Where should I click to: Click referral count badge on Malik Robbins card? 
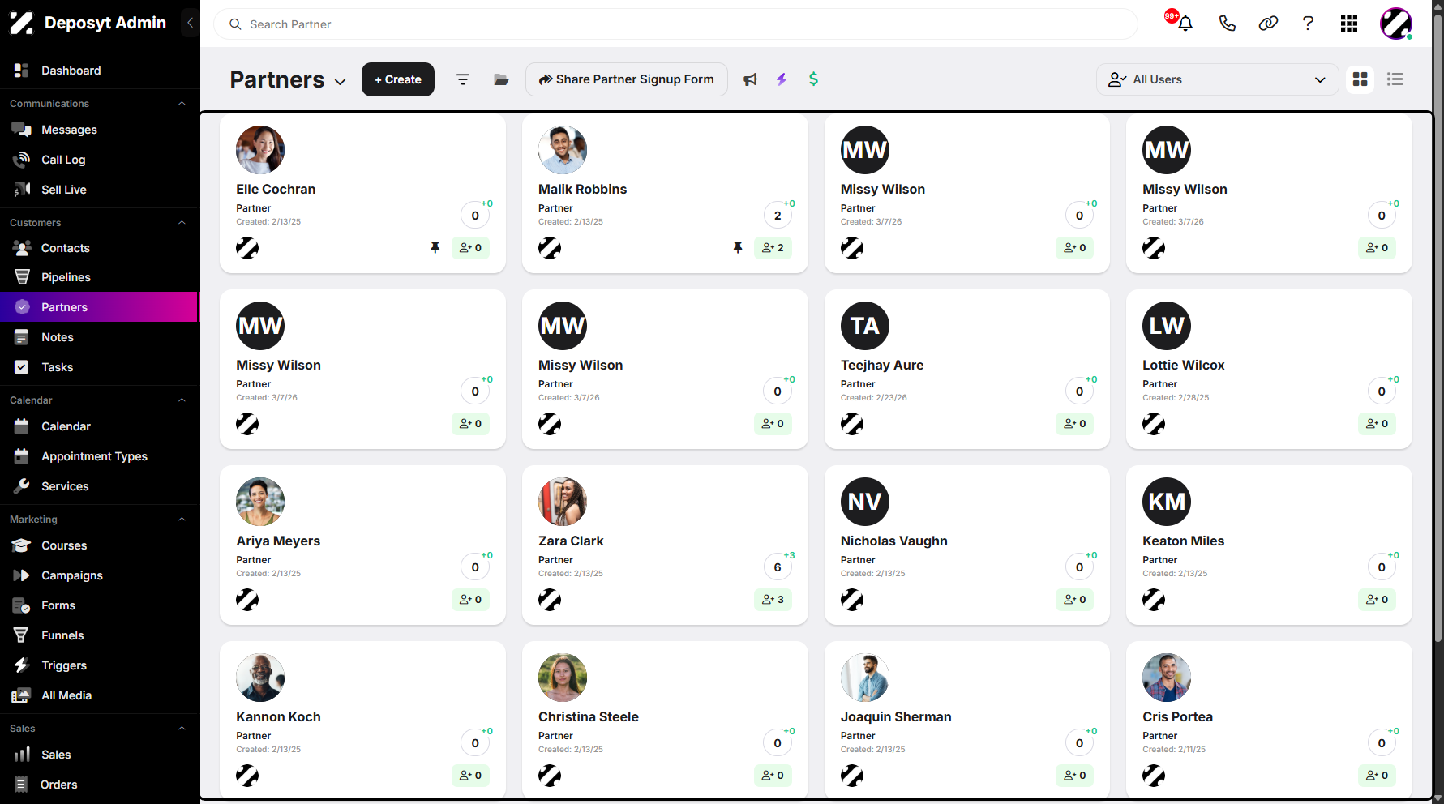773,248
